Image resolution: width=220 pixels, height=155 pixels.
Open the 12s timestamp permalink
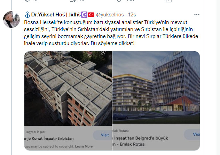click(x=132, y=15)
